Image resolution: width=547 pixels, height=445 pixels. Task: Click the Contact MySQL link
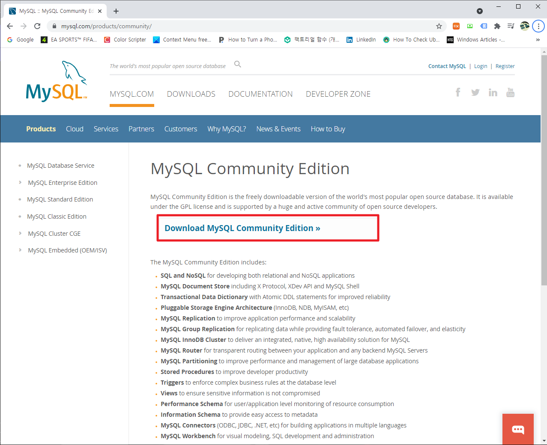[x=447, y=66]
